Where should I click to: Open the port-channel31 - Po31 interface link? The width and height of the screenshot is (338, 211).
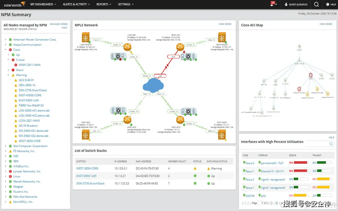point(272,163)
